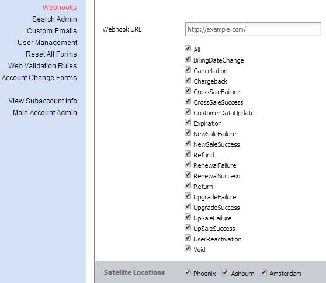This screenshot has width=326, height=283.
Task: Click Reset All Forms link
Action: pos(51,54)
